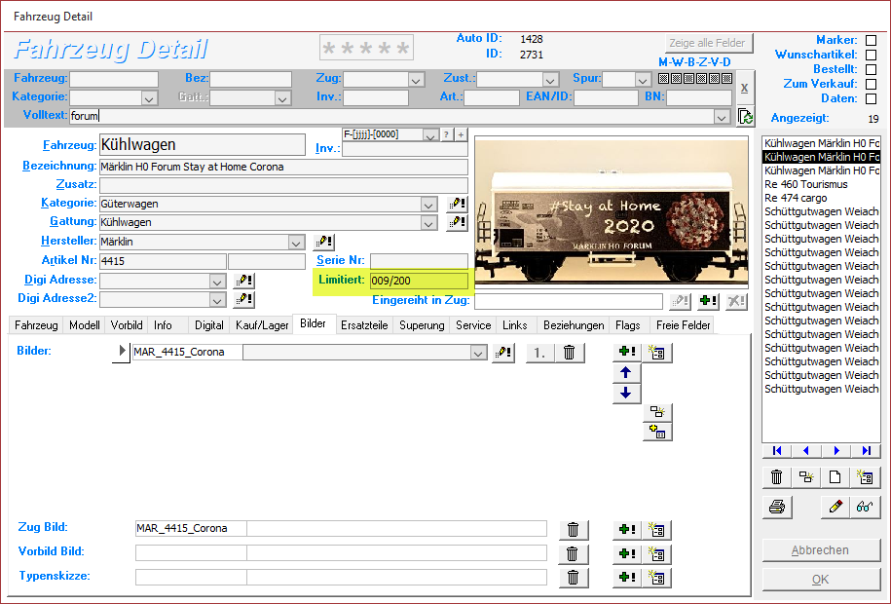Click the 1. button in Bilder row

(x=539, y=353)
